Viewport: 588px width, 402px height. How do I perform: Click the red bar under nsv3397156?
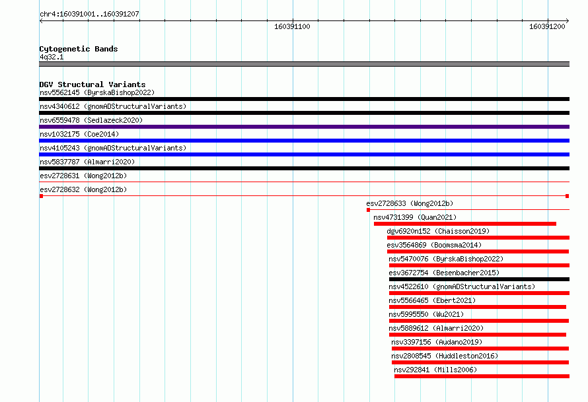(x=480, y=349)
